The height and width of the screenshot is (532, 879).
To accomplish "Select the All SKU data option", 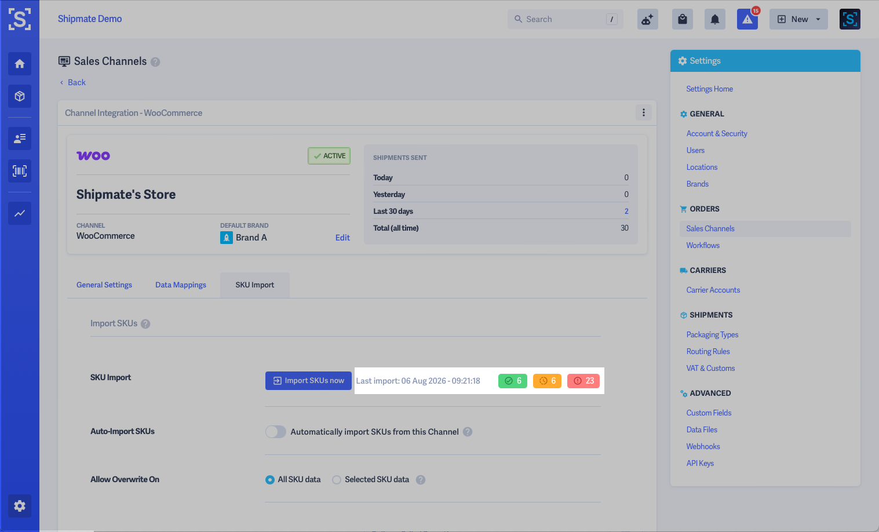I will (270, 480).
